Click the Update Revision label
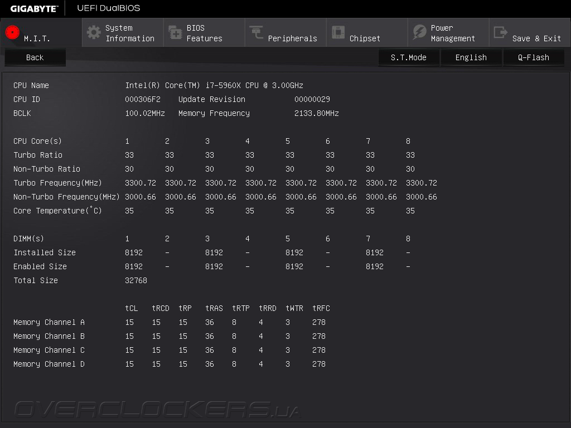 211,99
